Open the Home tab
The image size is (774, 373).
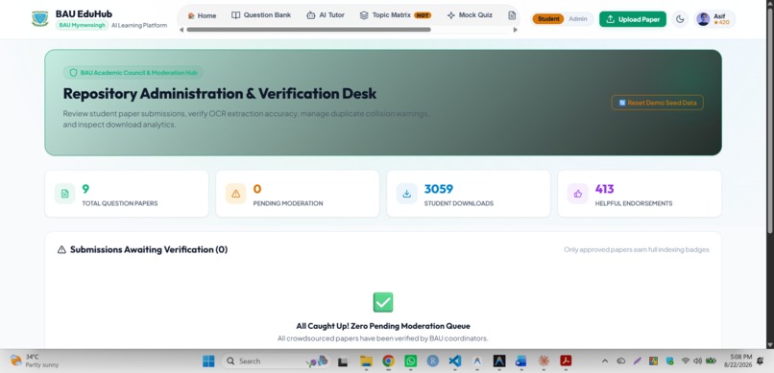tap(202, 15)
